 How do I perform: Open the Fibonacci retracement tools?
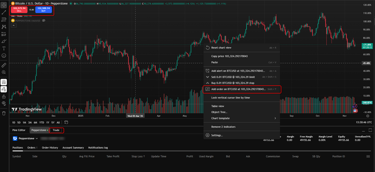(4, 20)
